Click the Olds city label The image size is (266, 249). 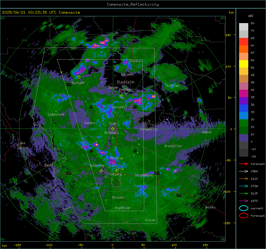pyautogui.click(x=113, y=123)
